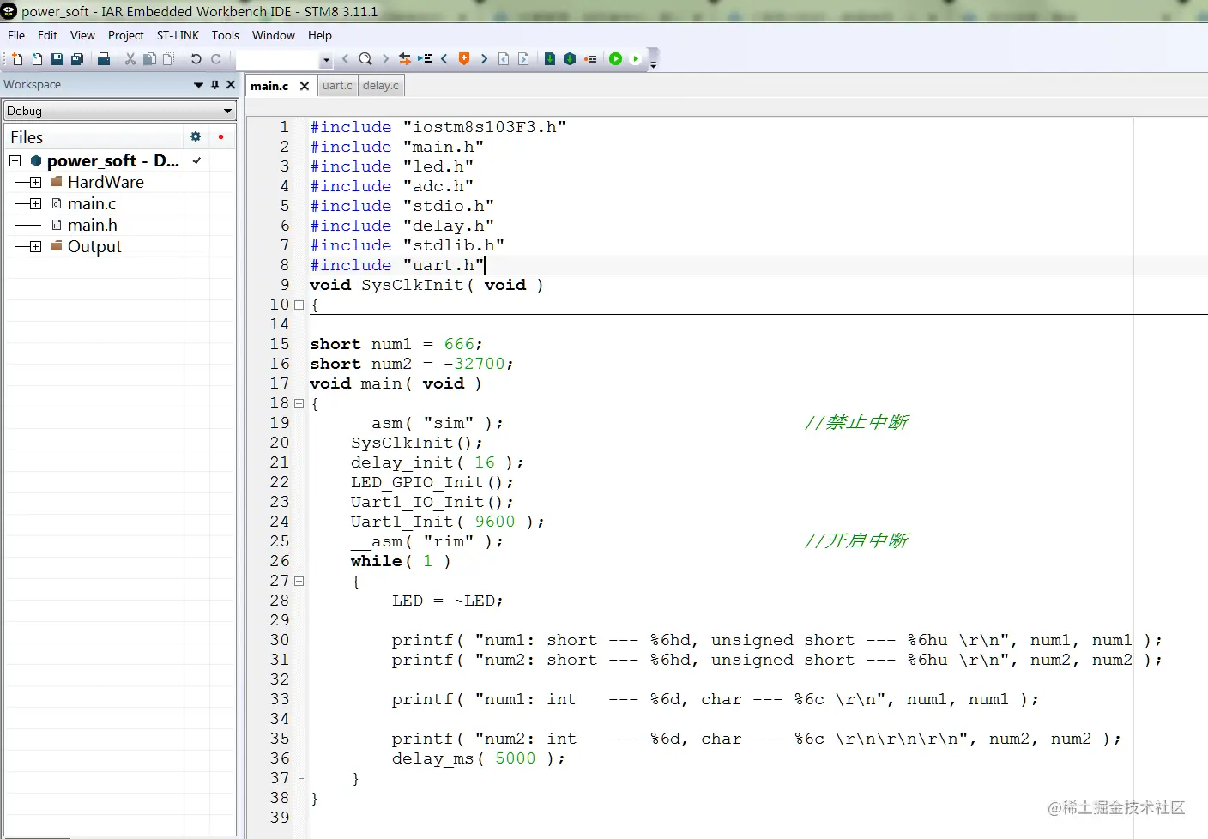
Task: Click the Previous Bookmark blue arrow
Action: click(444, 59)
